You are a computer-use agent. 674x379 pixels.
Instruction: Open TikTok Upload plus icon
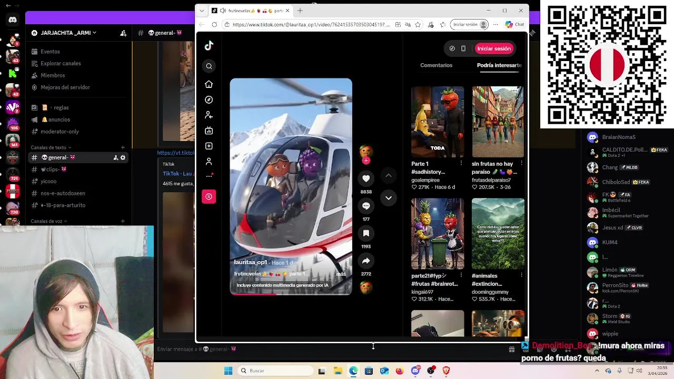[x=209, y=146]
